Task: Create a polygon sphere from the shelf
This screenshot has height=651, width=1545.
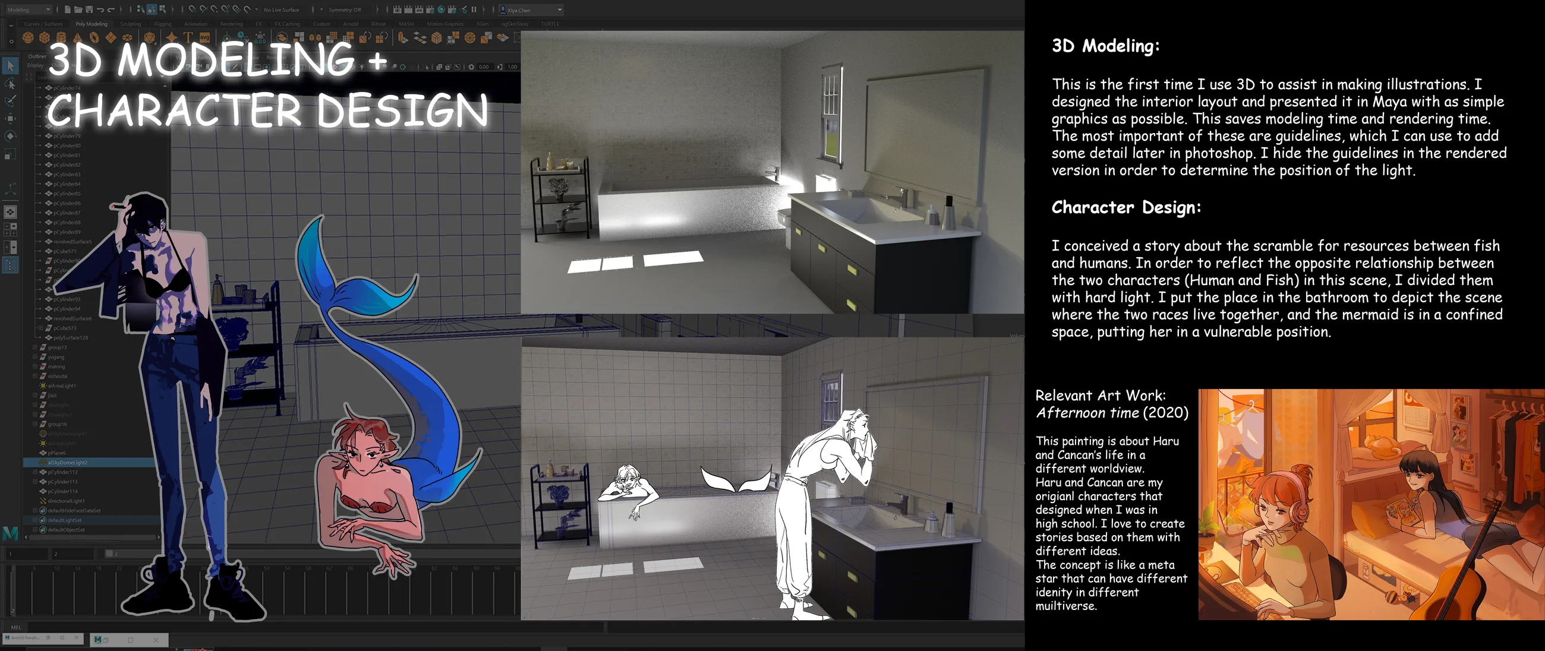Action: point(27,37)
